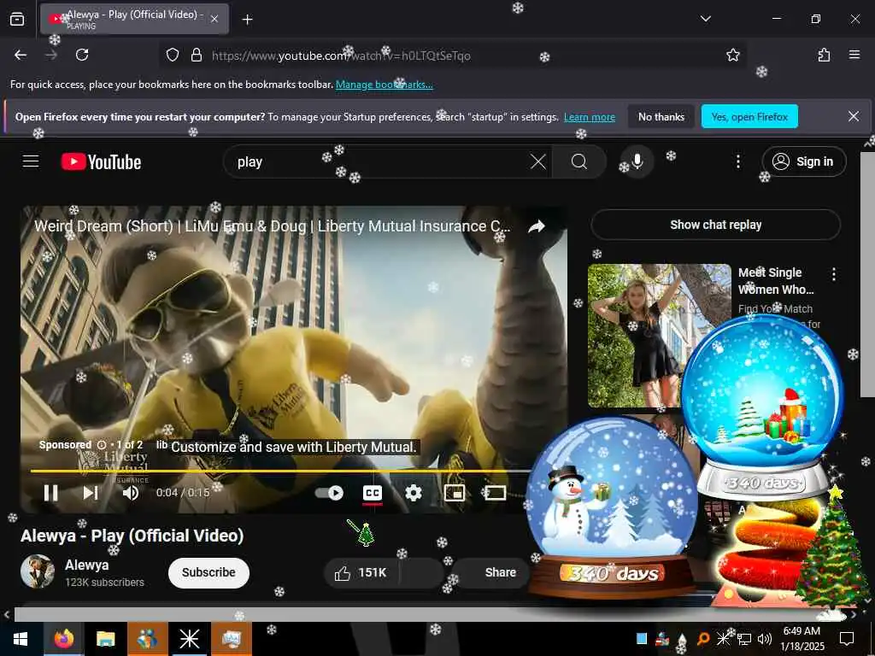Open YouTube guide hamburger menu
Viewport: 875px width, 656px height.
coord(31,161)
